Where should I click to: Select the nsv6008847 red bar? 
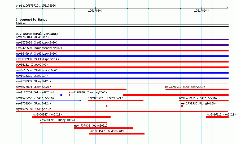(71, 117)
